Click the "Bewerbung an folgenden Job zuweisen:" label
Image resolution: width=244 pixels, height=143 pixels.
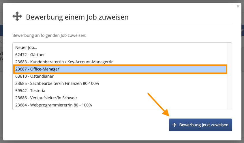point(49,35)
